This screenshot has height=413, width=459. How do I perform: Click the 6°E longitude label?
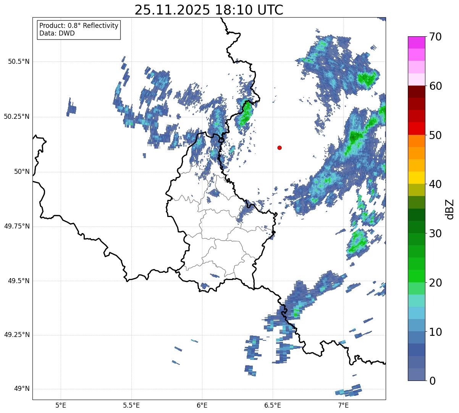[202, 405]
